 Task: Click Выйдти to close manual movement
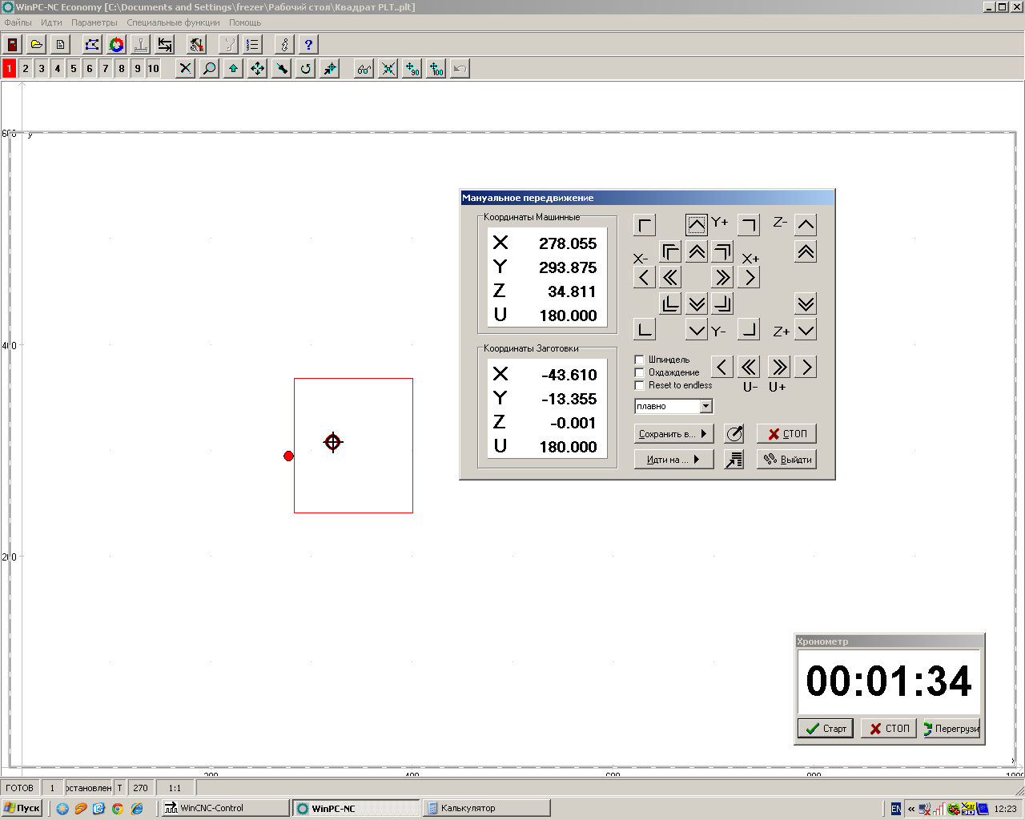[x=786, y=460]
